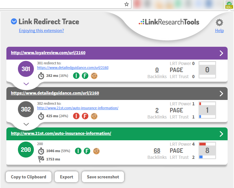Click 'LRT Power 4' label
Viewport: 234px width, 188px height.
pos(182,144)
